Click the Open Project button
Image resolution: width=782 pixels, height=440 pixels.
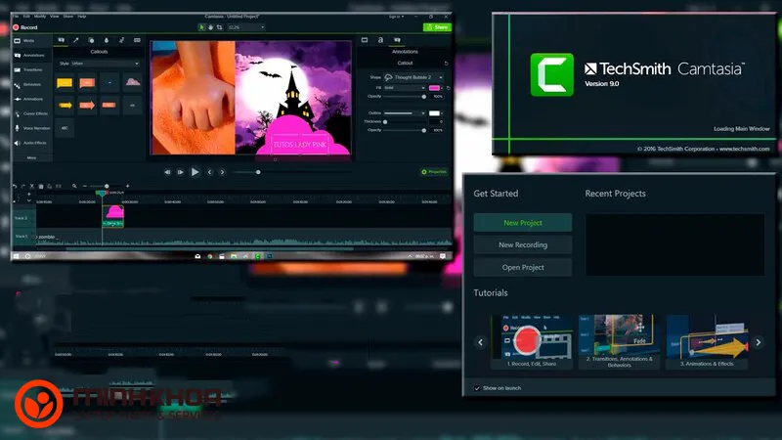point(523,267)
